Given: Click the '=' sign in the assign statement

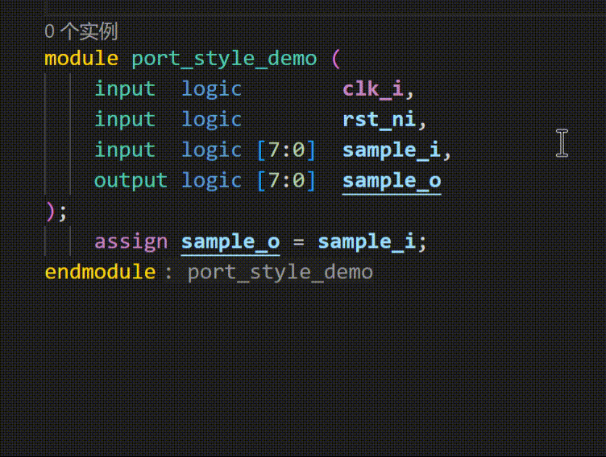Looking at the screenshot, I should point(298,243).
